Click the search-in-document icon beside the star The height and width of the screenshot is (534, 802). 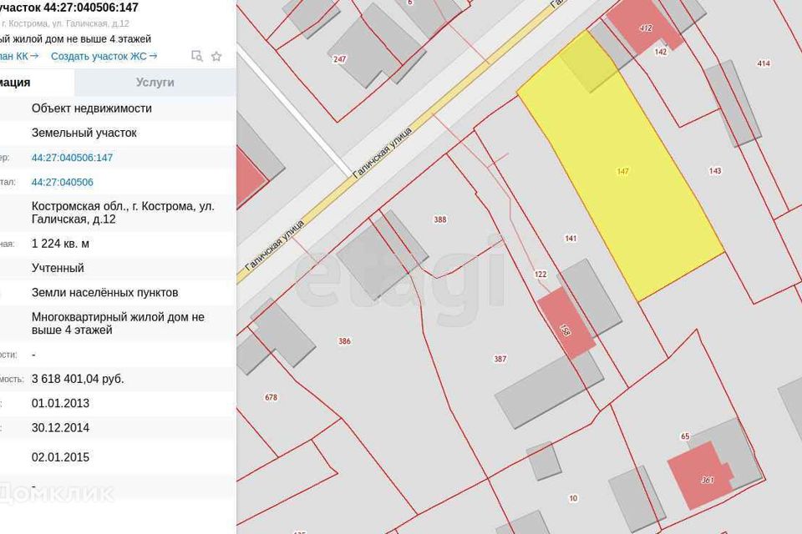[197, 56]
